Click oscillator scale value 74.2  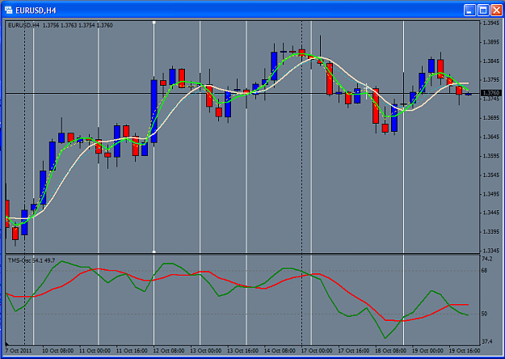tap(486, 259)
